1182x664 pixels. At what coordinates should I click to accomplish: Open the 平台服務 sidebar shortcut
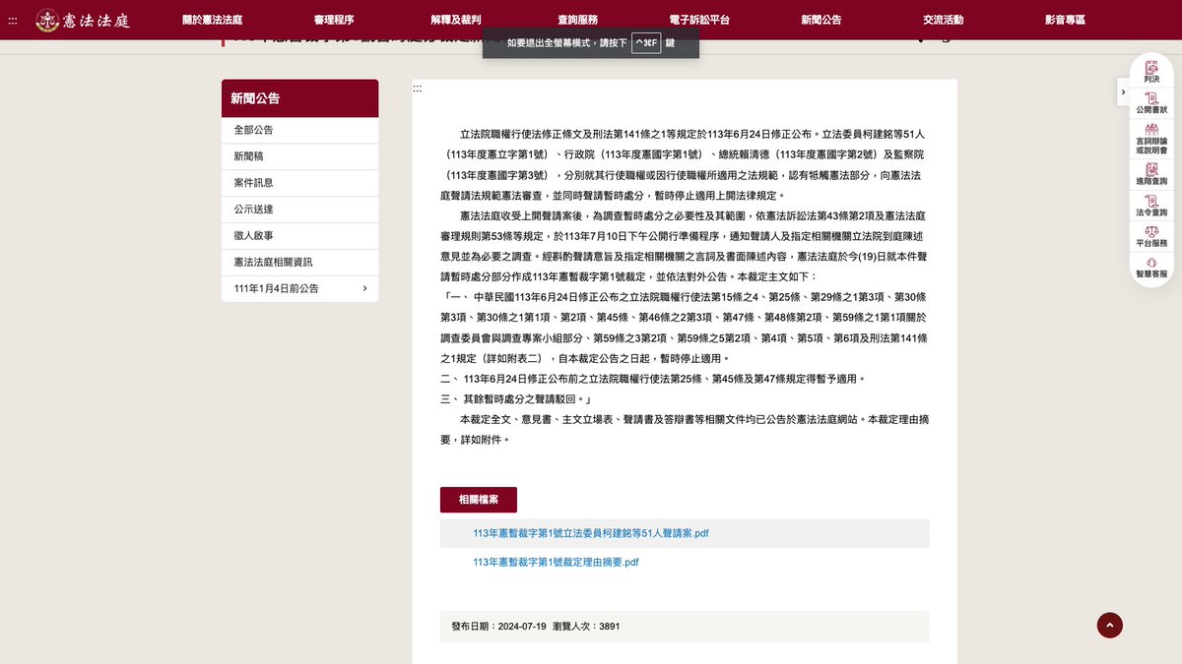(1151, 236)
